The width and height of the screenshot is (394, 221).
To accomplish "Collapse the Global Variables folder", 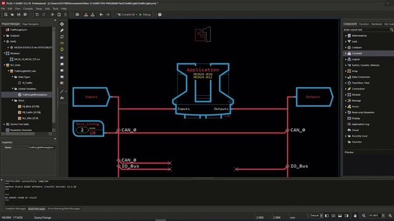I will pos(12,88).
